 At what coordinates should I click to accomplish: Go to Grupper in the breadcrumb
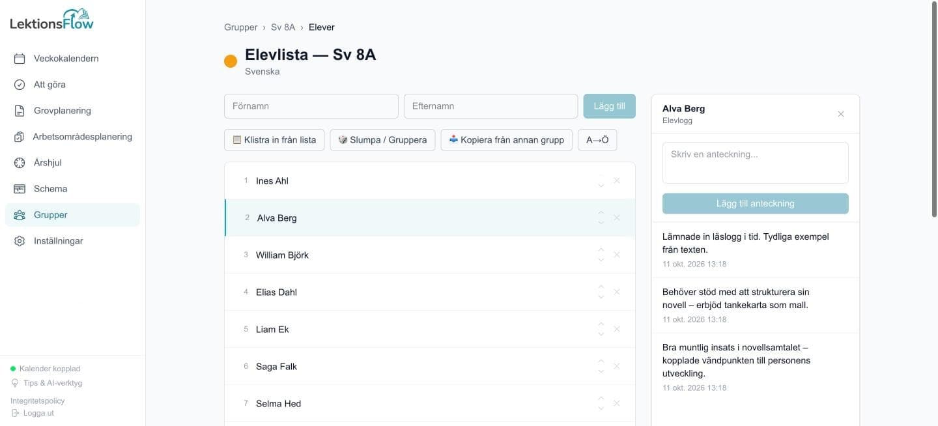[x=241, y=27]
